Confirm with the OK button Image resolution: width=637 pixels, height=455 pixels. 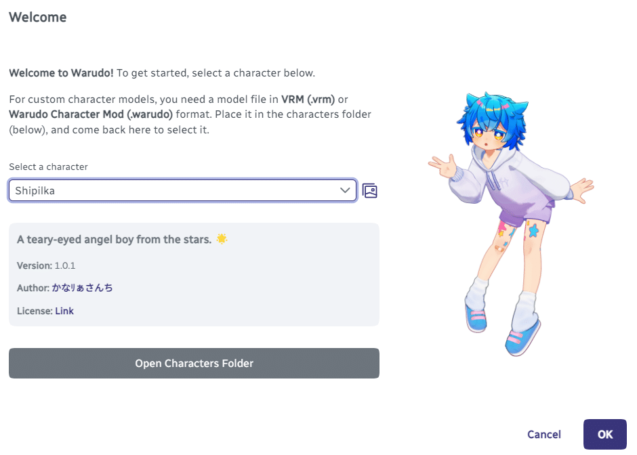(x=604, y=434)
